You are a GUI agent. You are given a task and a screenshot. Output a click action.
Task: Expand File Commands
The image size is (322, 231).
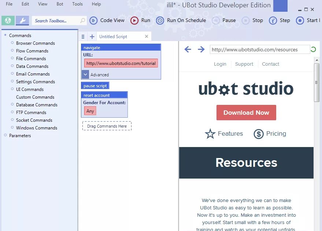tap(12, 58)
